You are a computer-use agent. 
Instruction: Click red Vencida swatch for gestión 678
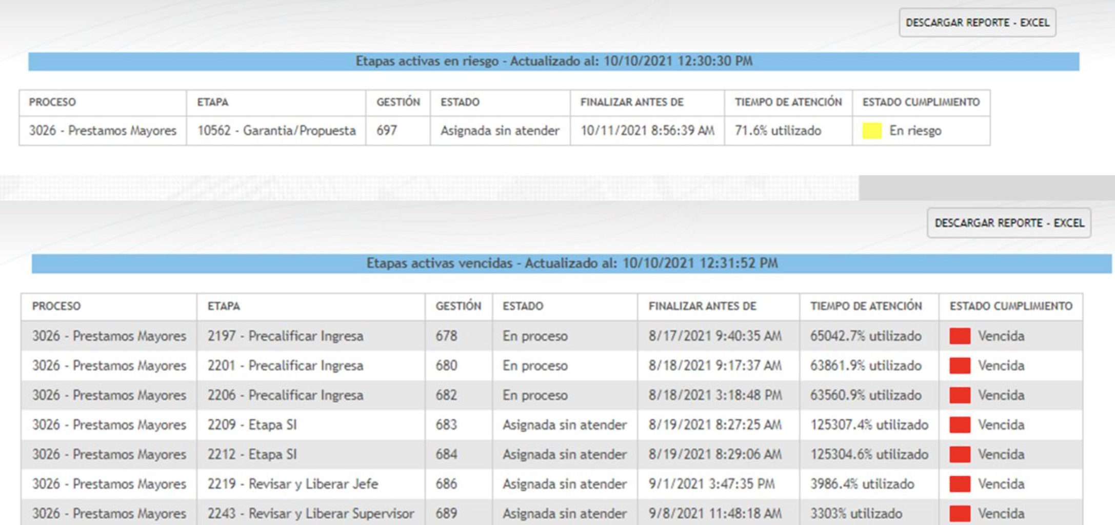click(x=960, y=336)
